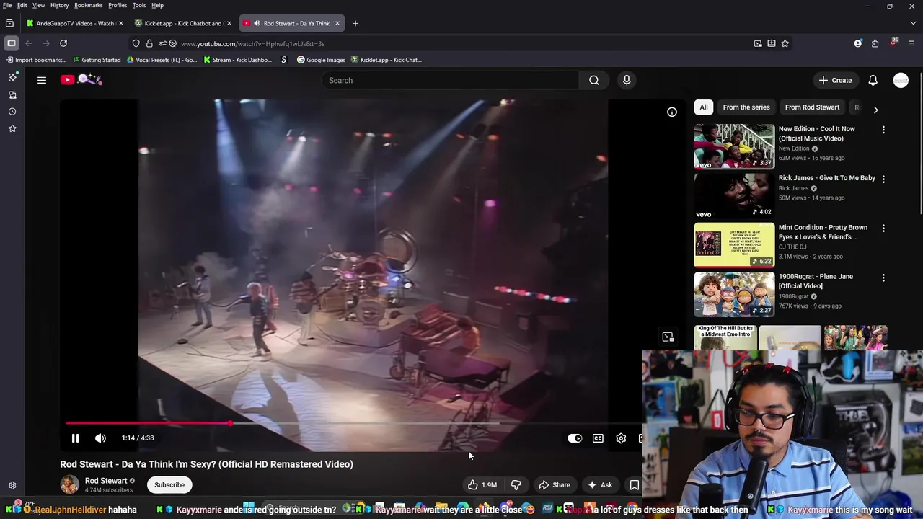This screenshot has height=519, width=923.
Task: Click the URL address bar
Action: click(461, 43)
